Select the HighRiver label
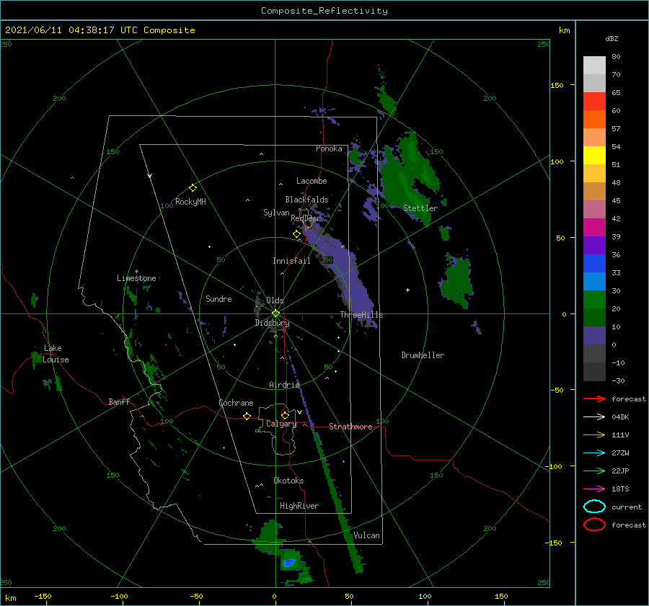This screenshot has width=649, height=606. coord(299,506)
